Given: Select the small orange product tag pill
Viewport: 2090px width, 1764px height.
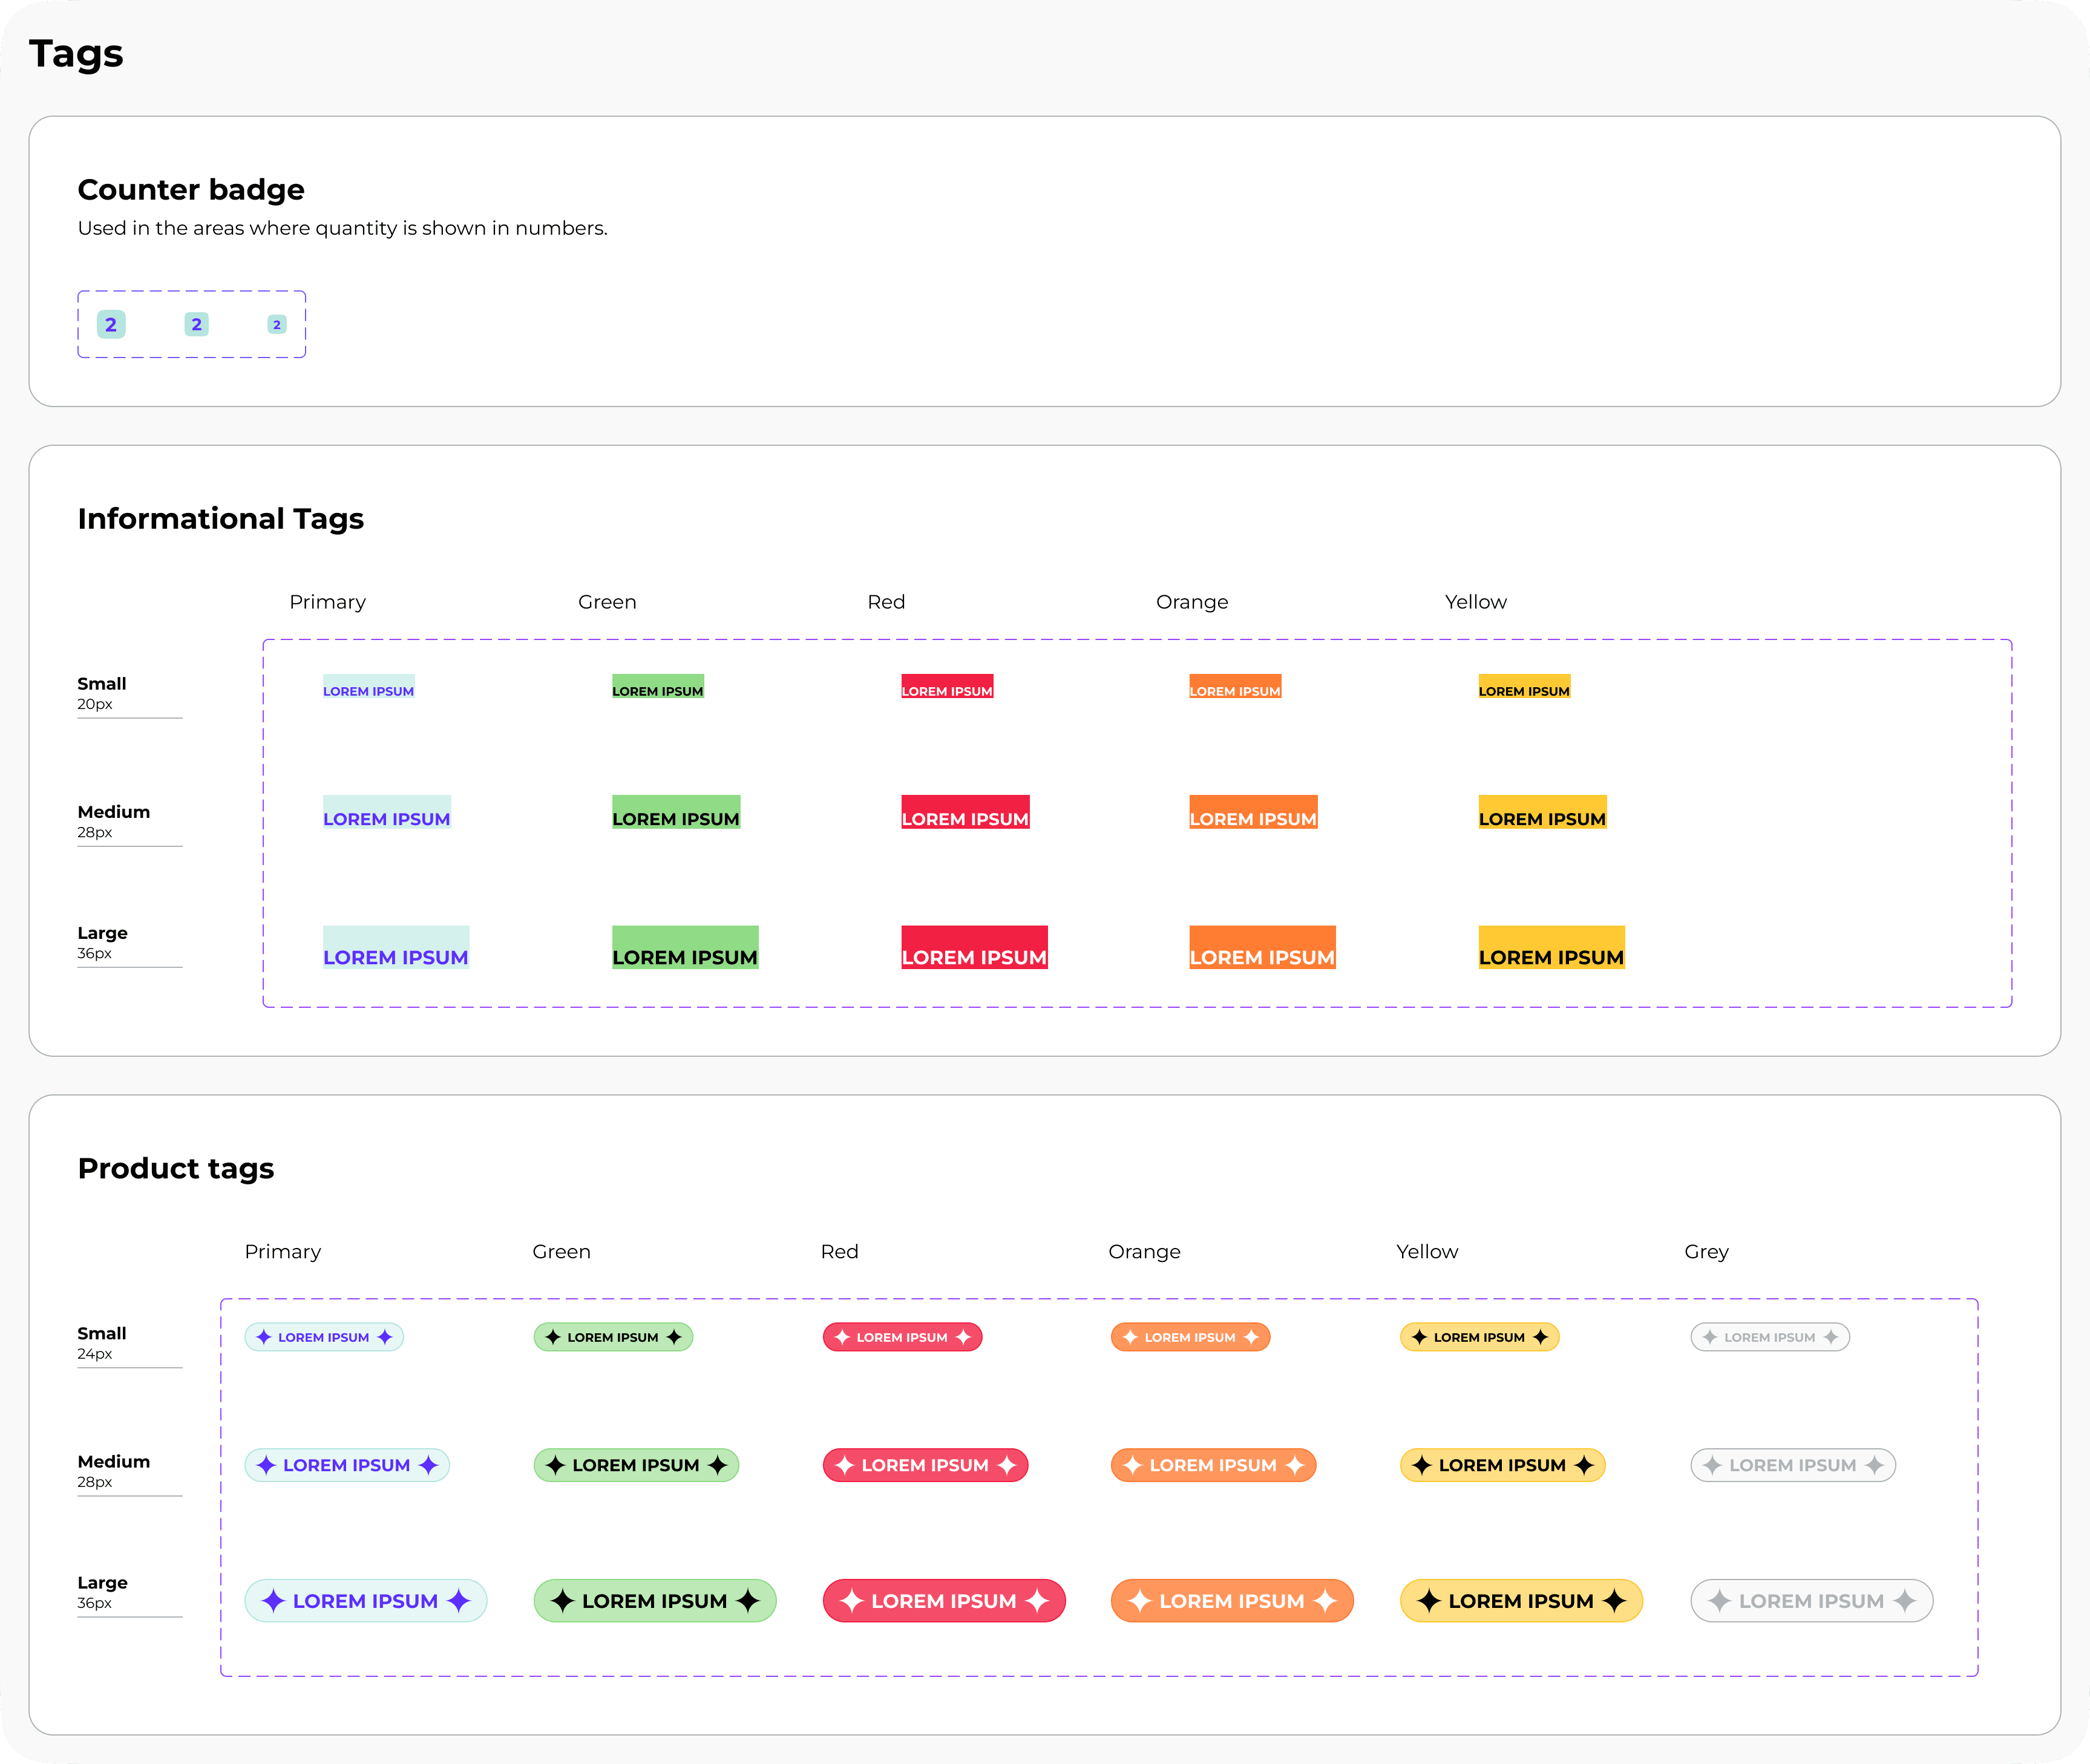Looking at the screenshot, I should click(1190, 1337).
